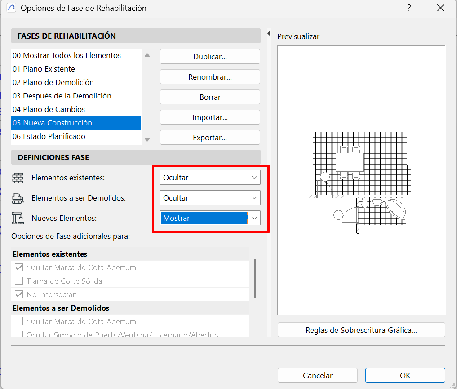Enable Trama de Corte Sólida checkbox

coord(19,281)
